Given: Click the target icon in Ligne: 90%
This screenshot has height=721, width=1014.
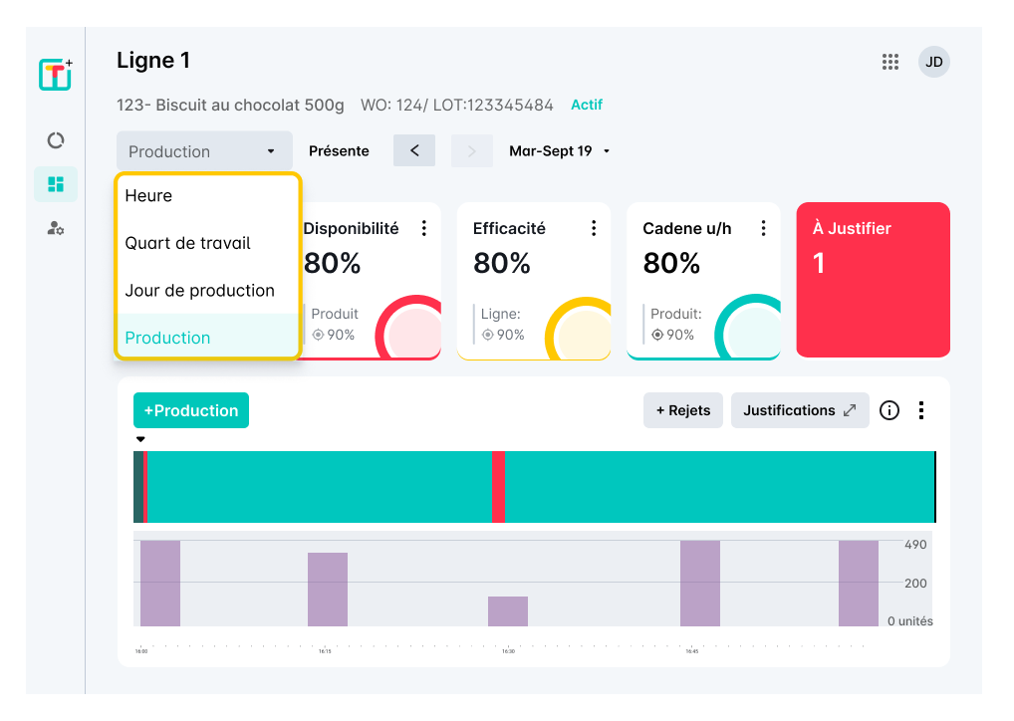Looking at the screenshot, I should coord(488,335).
